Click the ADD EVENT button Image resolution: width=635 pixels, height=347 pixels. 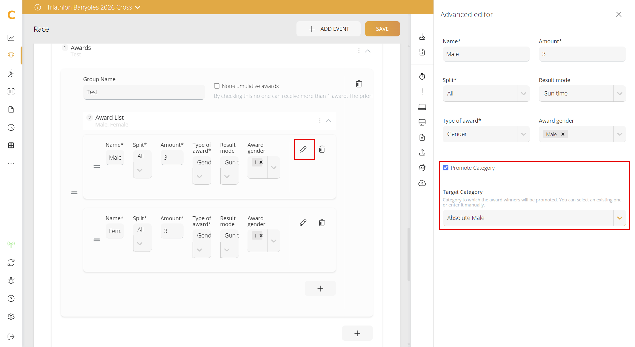pos(328,29)
